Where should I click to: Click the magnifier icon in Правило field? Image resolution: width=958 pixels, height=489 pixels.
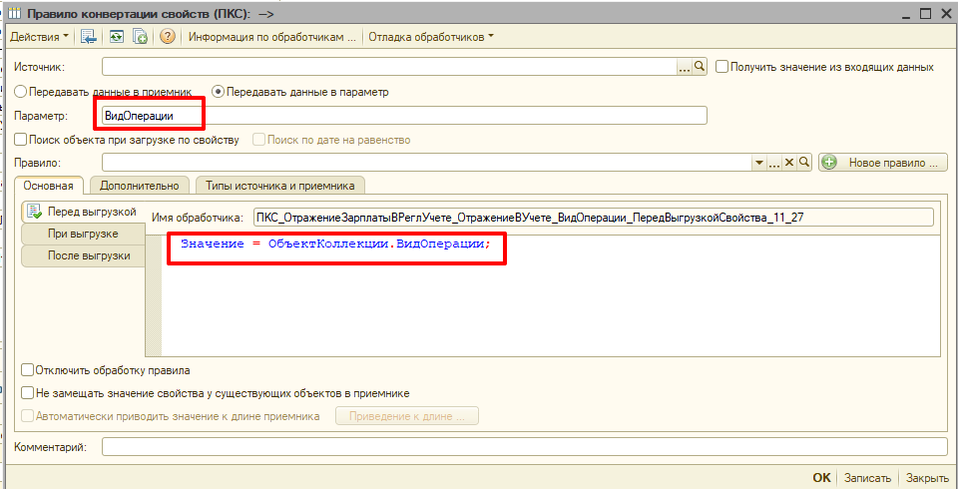click(x=802, y=163)
